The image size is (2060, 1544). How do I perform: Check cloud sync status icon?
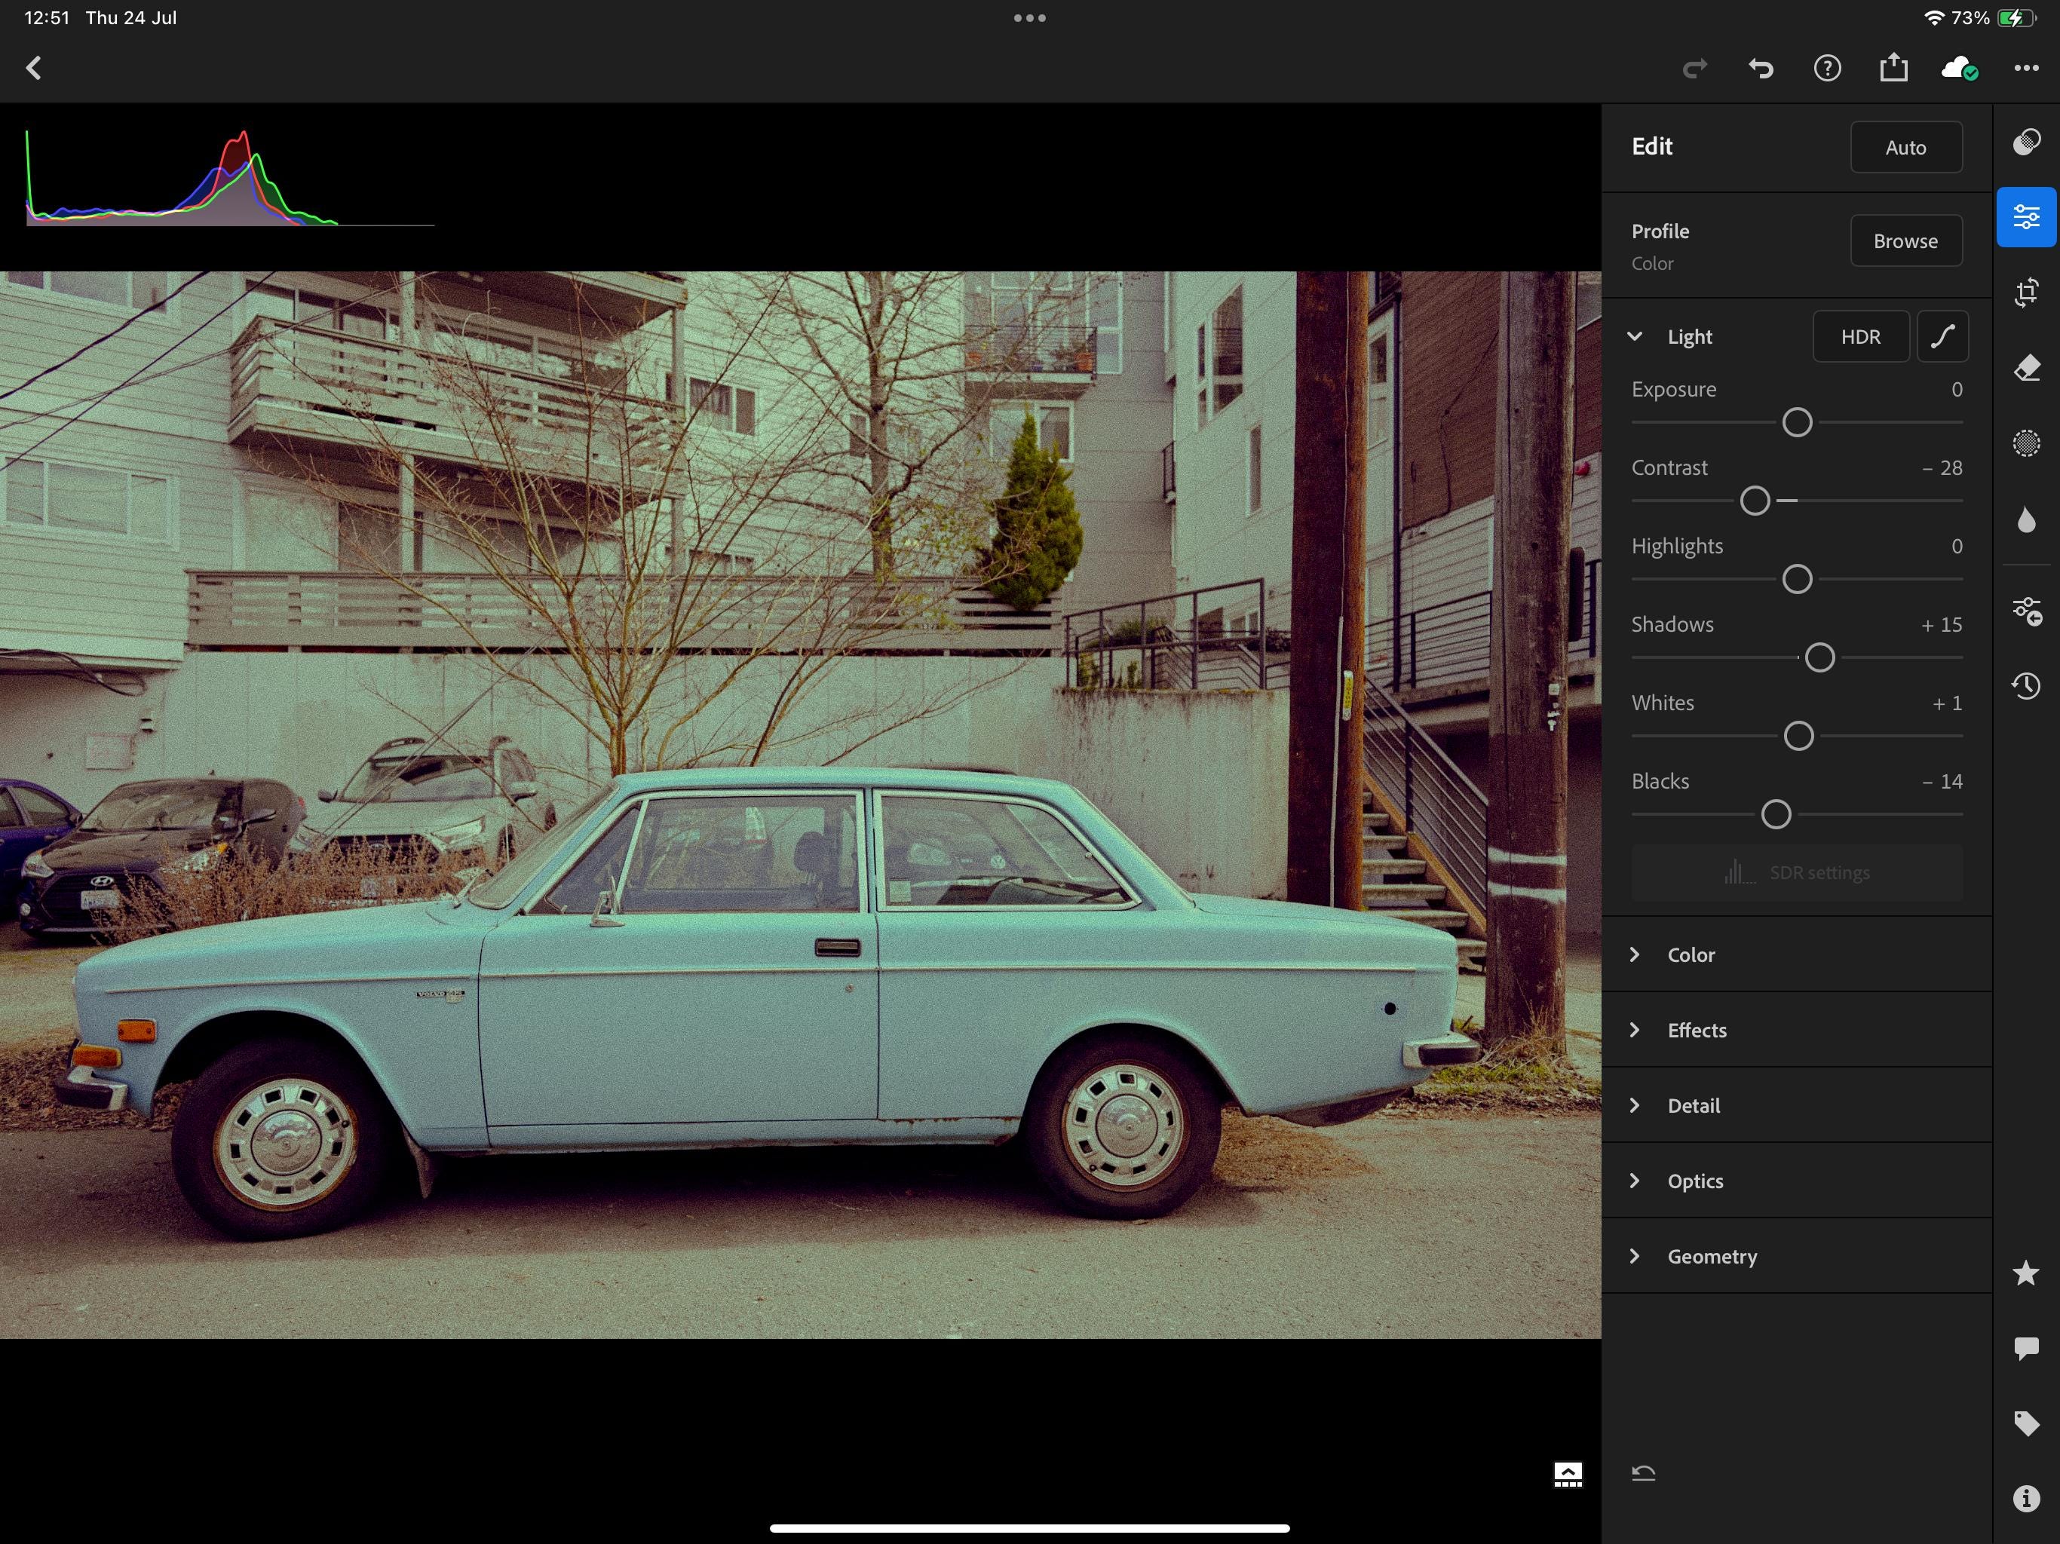click(x=1960, y=68)
